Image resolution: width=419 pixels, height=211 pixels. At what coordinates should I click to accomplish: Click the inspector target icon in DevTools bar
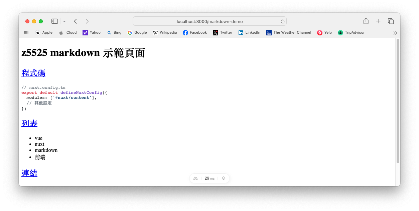(223, 178)
